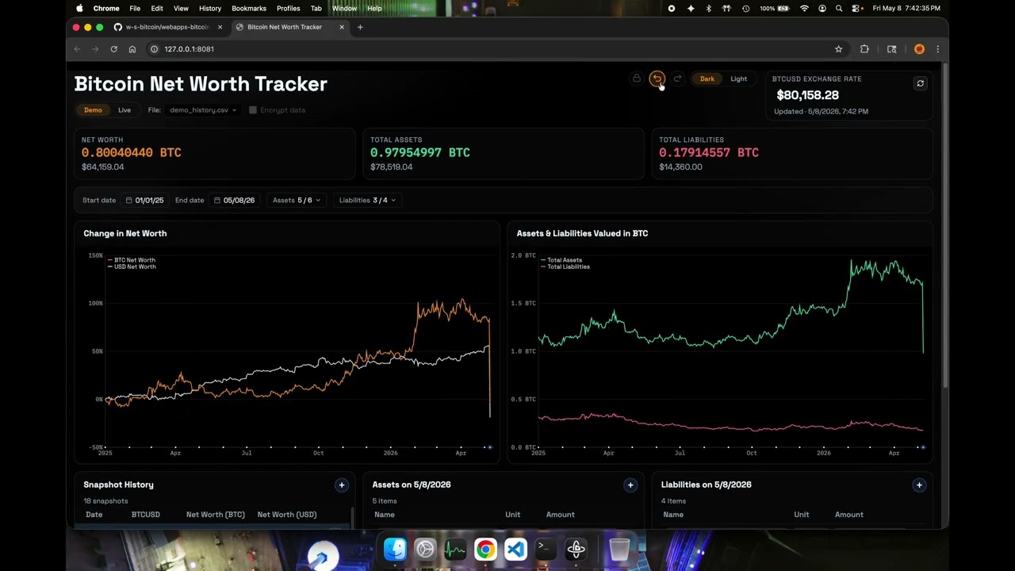This screenshot has height=571, width=1015.
Task: Launch Activity Monitor from the Dock
Action: pyautogui.click(x=455, y=549)
